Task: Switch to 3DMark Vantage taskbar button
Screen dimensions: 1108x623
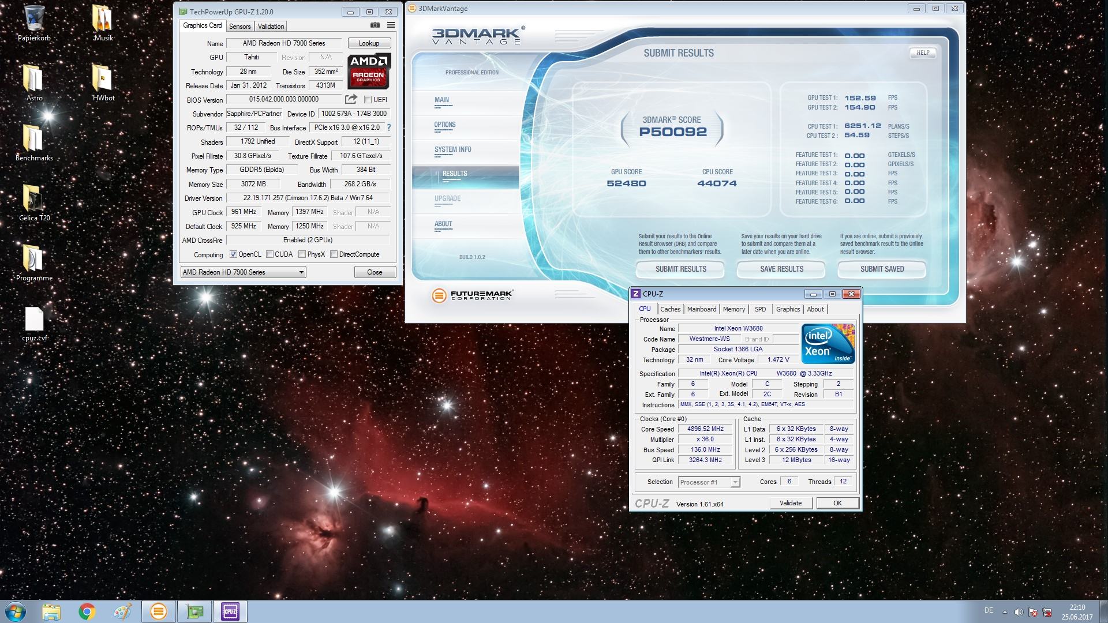Action: tap(159, 611)
